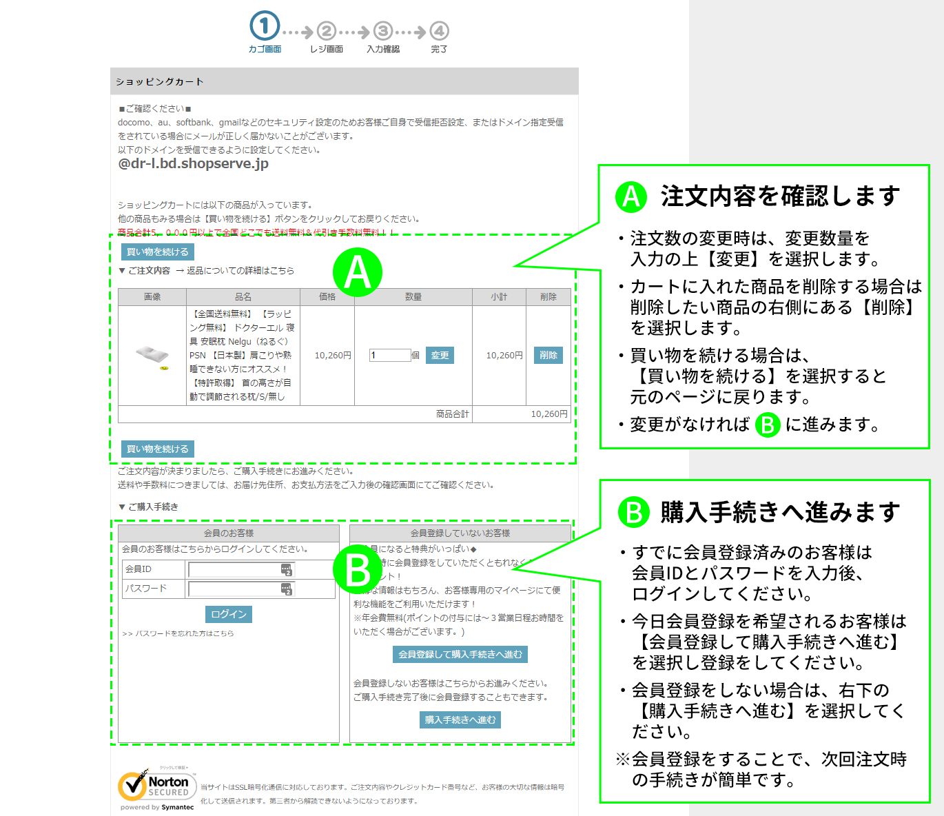Click the large green B marker over the member section
The height and width of the screenshot is (816, 944).
tap(357, 570)
